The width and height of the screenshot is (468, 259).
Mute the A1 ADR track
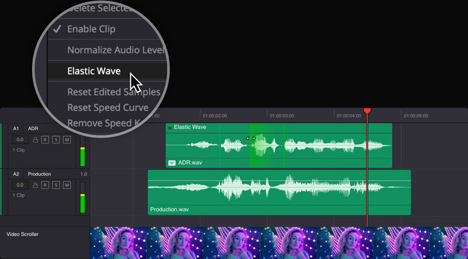tap(66, 140)
